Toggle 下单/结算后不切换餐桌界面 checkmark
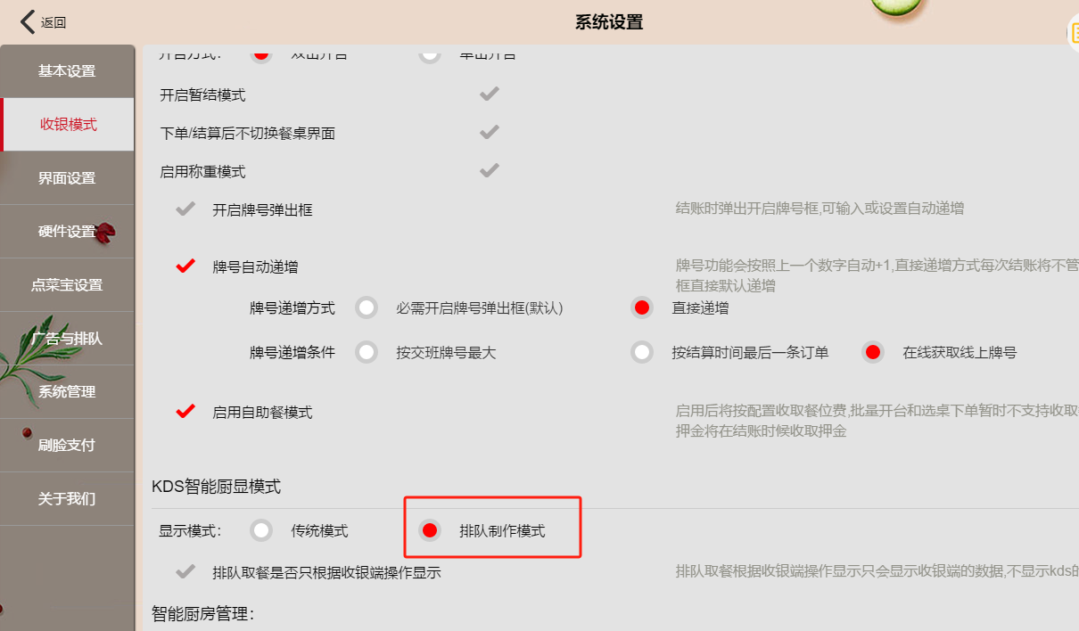Viewport: 1079px width, 631px height. (489, 132)
